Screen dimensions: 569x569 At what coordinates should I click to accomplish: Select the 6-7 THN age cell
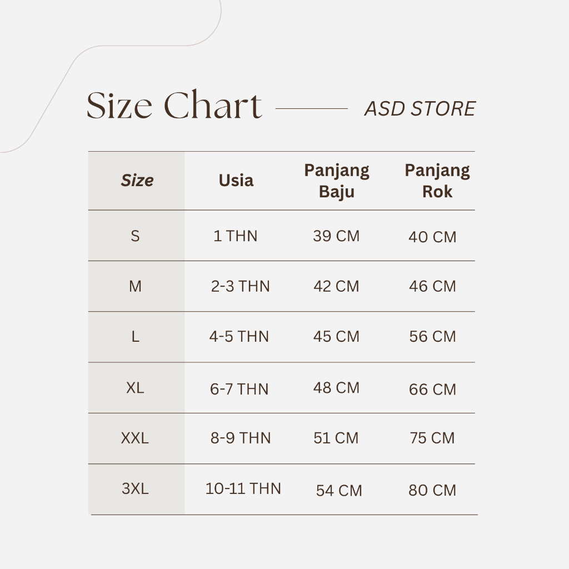coord(239,389)
